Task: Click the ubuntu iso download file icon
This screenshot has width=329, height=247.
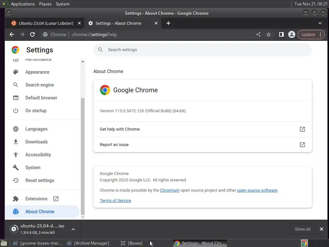Action: click(x=14, y=229)
